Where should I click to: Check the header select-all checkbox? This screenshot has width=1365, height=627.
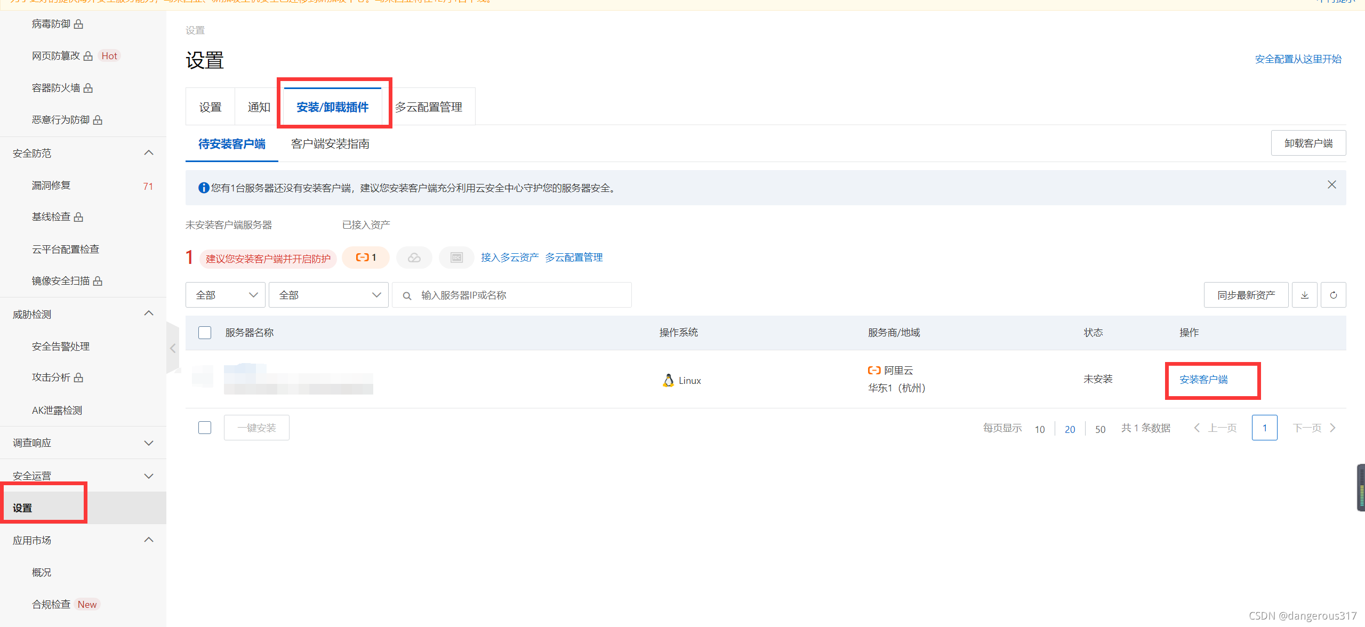(205, 333)
